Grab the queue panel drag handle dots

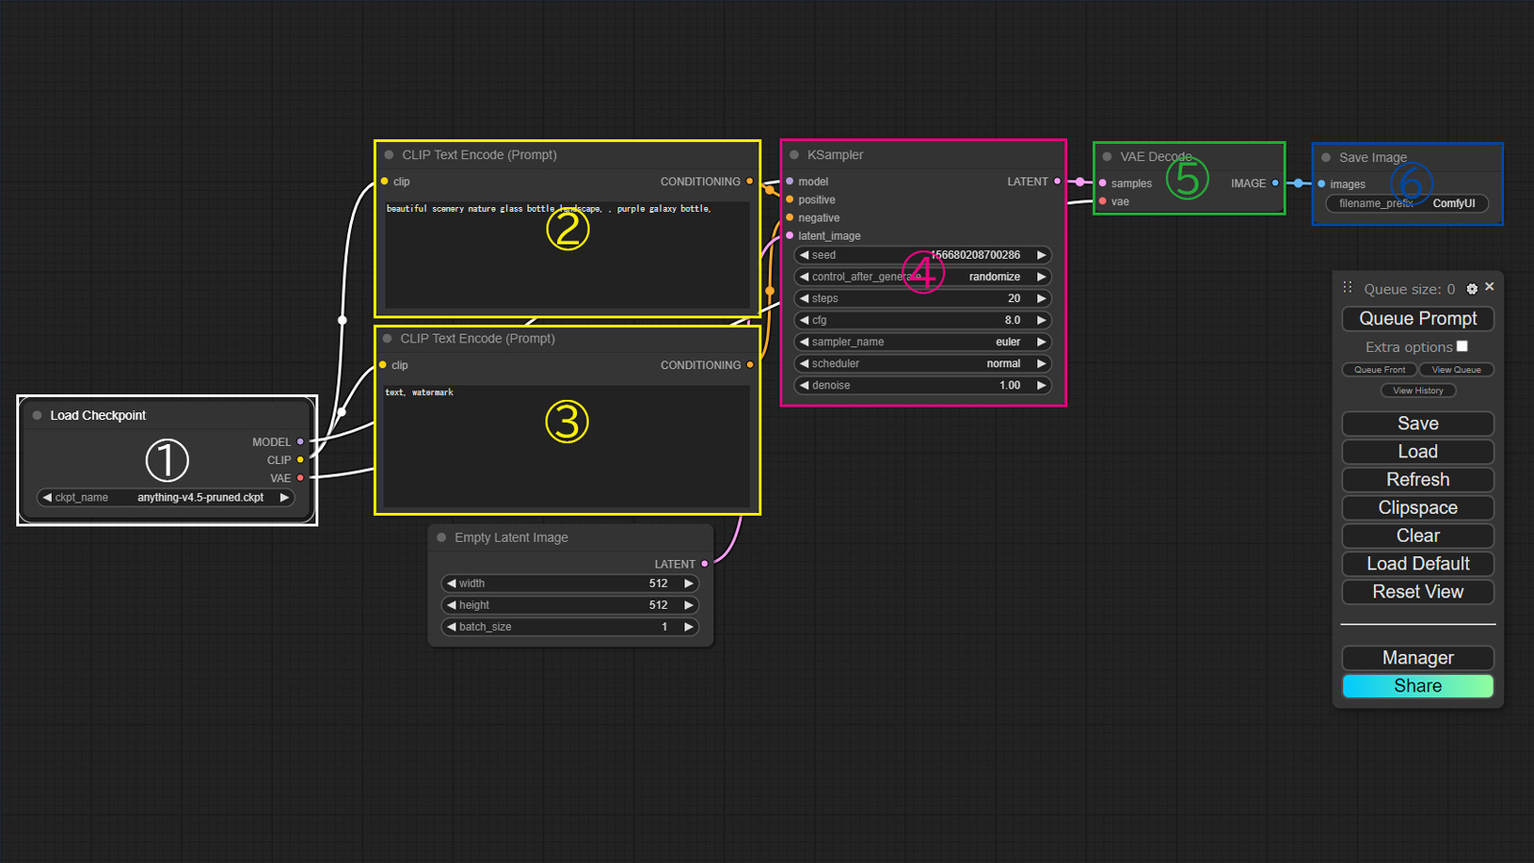(1347, 287)
